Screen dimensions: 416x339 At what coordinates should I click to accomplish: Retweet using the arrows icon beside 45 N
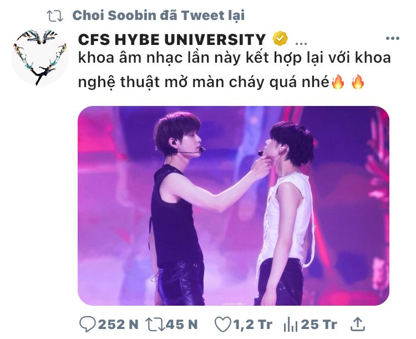pyautogui.click(x=155, y=325)
